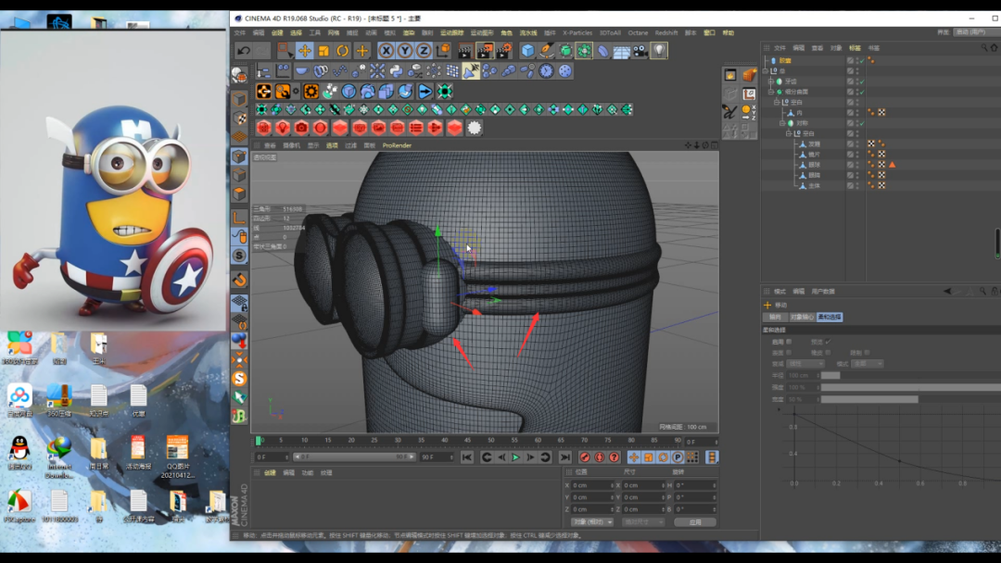Toggle the Z axis lock icon
The width and height of the screenshot is (1001, 563).
click(x=424, y=51)
